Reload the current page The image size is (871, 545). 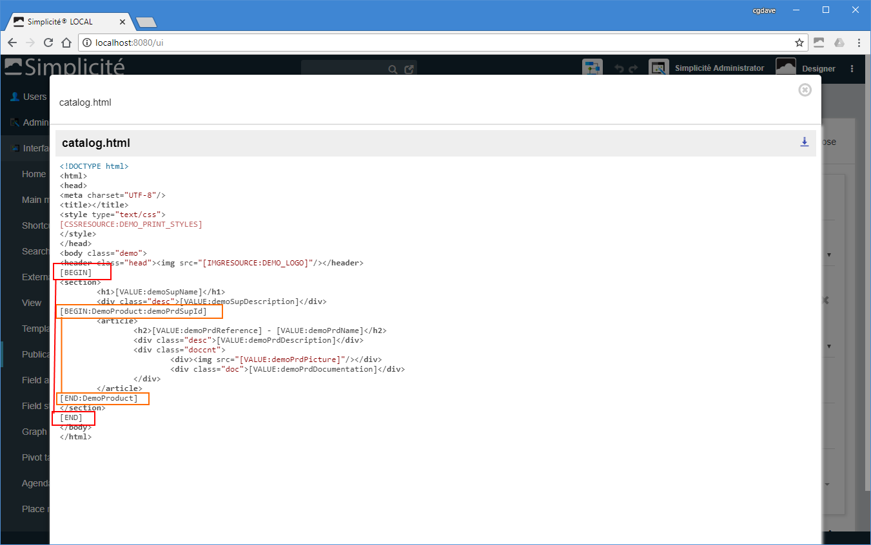[x=48, y=43]
